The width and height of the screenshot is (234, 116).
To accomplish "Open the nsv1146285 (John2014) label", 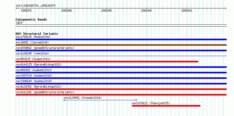I will (32, 53).
